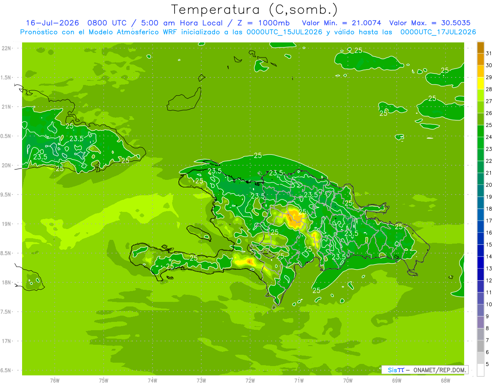This screenshot has height=386, width=500.
Task: Click the "69W" longitude label
Action: click(x=397, y=380)
